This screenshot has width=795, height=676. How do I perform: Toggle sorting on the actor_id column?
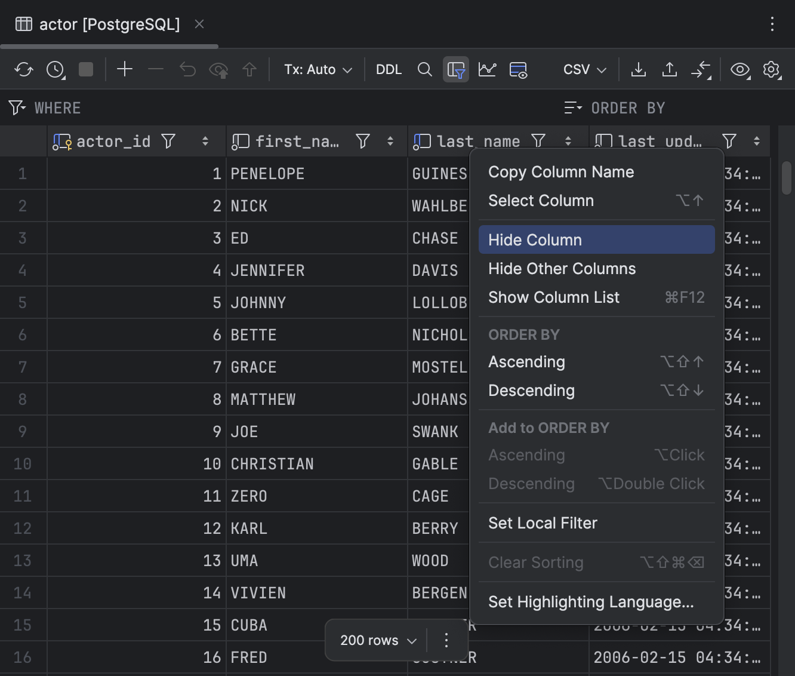click(205, 141)
